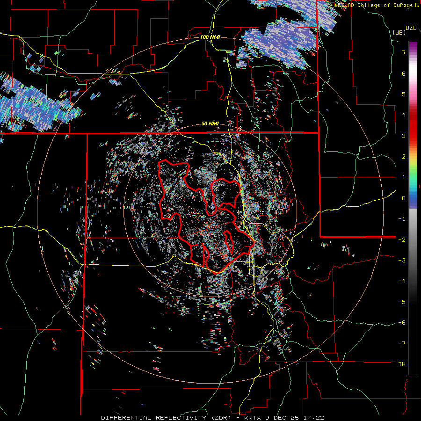Click the "2" value on the scale
The height and width of the screenshot is (421, 421).
pyautogui.click(x=404, y=157)
